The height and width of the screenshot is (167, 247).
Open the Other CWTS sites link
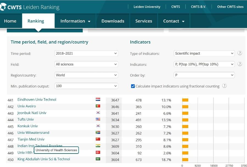pyautogui.click(x=230, y=7)
